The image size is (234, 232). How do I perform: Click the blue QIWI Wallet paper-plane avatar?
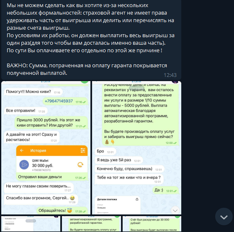[x=24, y=165]
